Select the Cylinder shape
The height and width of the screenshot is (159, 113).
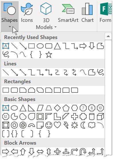92,117
